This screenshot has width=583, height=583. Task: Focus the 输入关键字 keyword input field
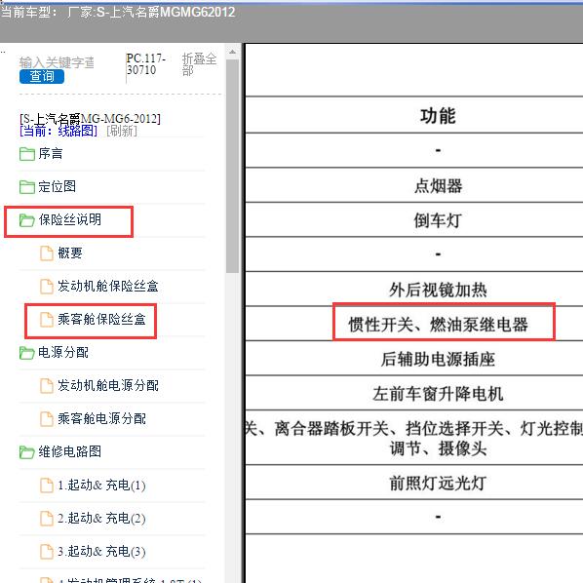(x=57, y=62)
